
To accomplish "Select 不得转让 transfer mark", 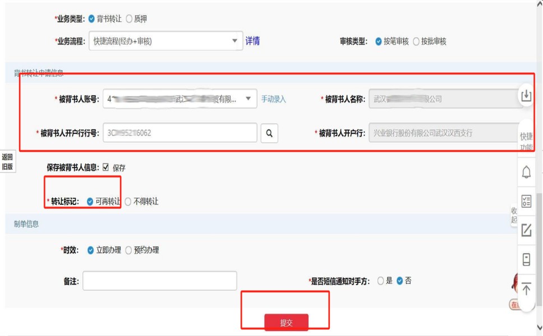I will [128, 202].
